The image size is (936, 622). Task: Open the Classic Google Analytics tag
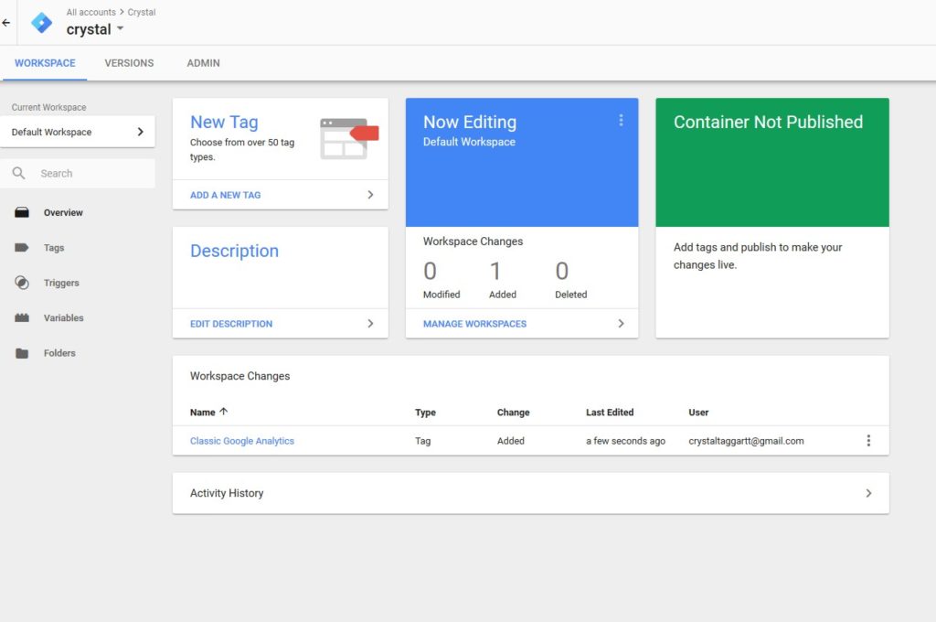point(241,441)
